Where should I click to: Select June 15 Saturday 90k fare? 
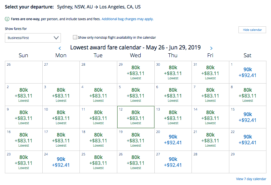[x=248, y=117]
